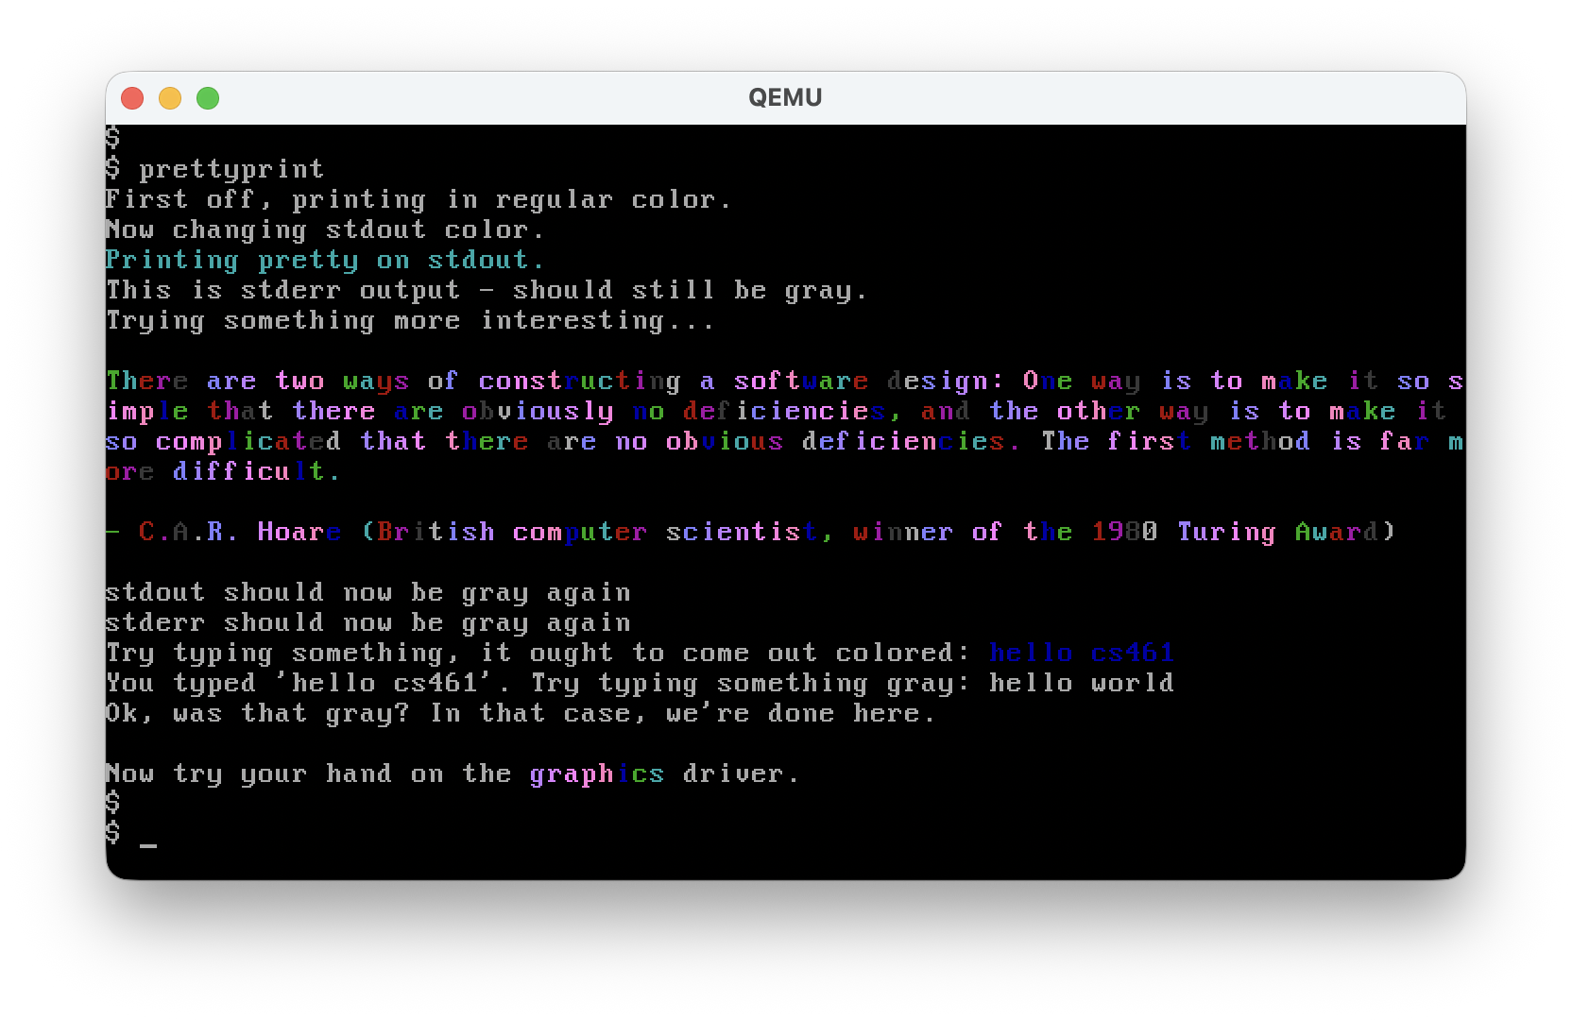Screen dimensions: 1572x1020
Task: Click the 'stdout should now be gray again' line
Action: pyautogui.click(x=367, y=591)
